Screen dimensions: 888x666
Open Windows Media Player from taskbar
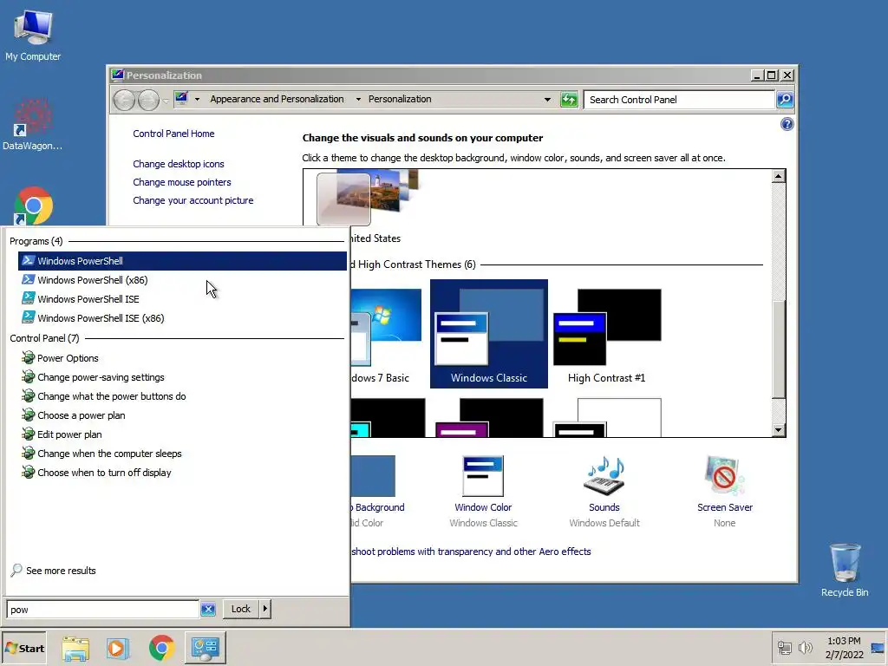point(118,648)
